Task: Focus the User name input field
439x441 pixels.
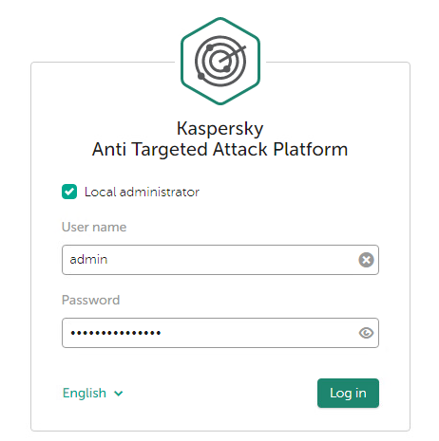Action: [x=220, y=260]
